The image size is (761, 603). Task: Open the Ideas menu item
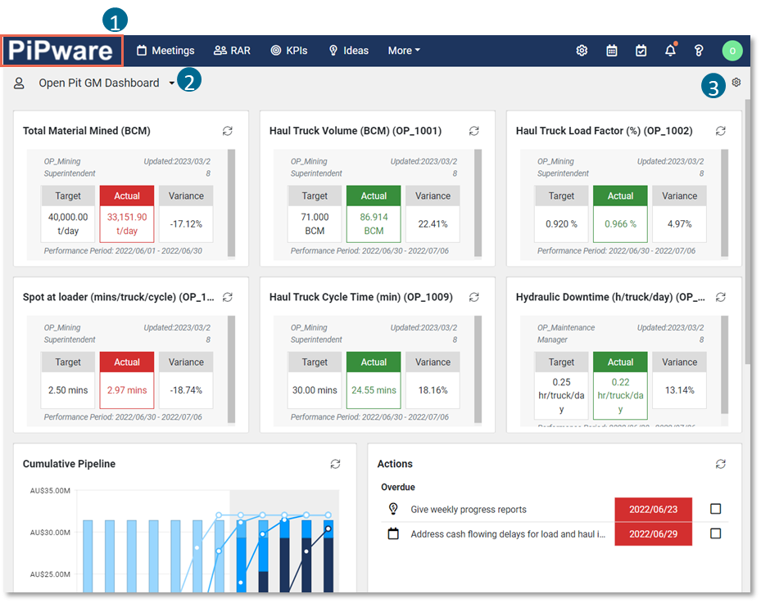(x=348, y=51)
